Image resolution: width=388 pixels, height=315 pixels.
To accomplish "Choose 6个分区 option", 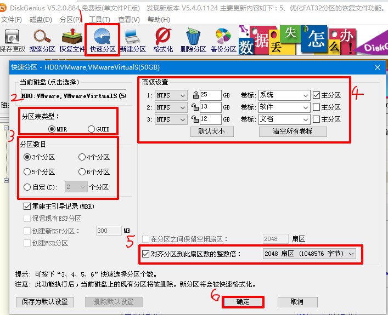I will point(94,172).
